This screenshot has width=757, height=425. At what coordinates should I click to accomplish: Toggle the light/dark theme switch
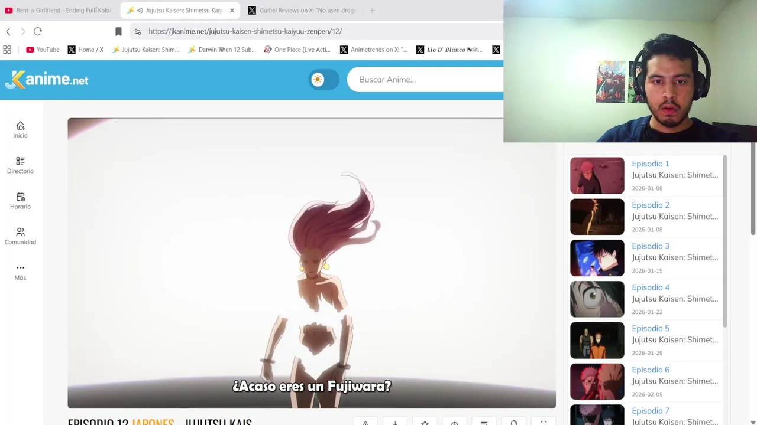[x=323, y=79]
